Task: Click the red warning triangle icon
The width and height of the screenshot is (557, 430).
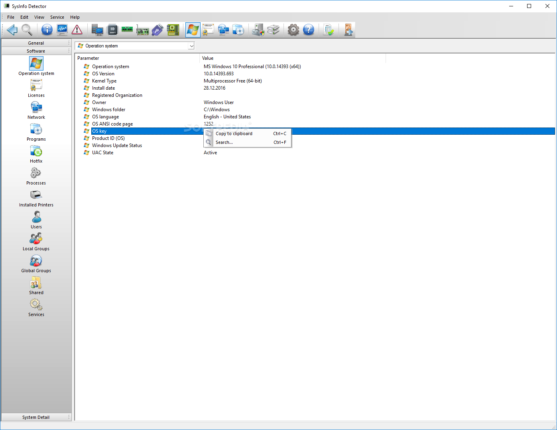Action: [x=77, y=30]
